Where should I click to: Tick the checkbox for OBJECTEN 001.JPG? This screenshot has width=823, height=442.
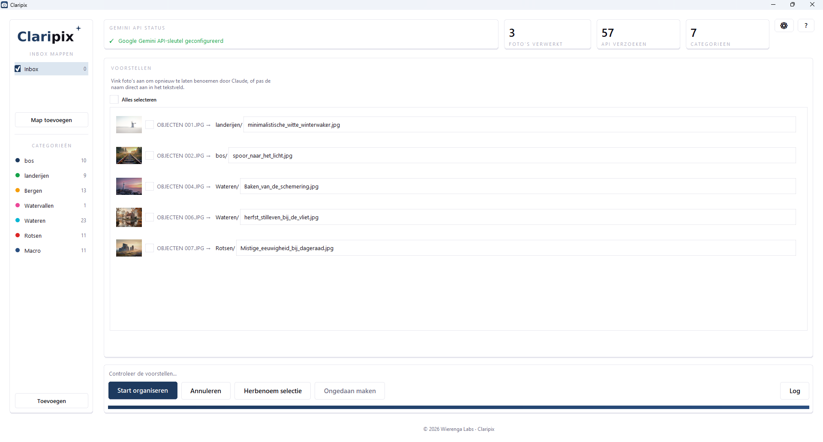point(150,125)
